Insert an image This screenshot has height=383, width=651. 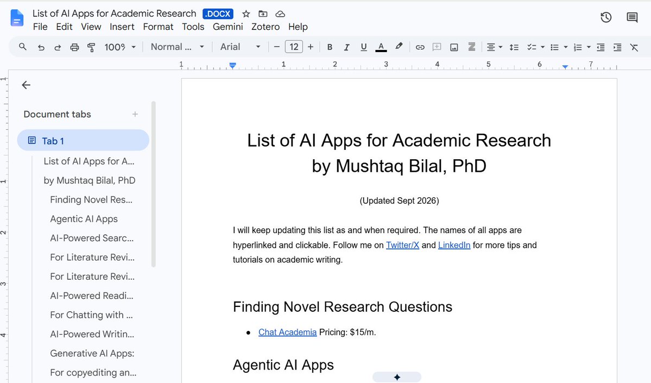(x=454, y=47)
